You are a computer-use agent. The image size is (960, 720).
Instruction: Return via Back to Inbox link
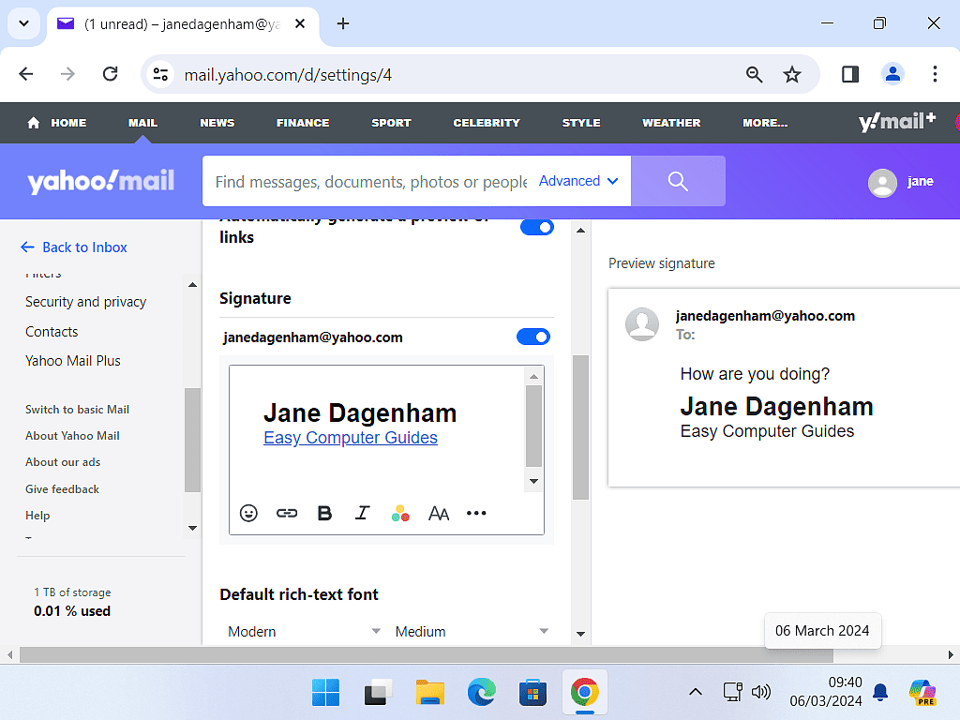74,247
